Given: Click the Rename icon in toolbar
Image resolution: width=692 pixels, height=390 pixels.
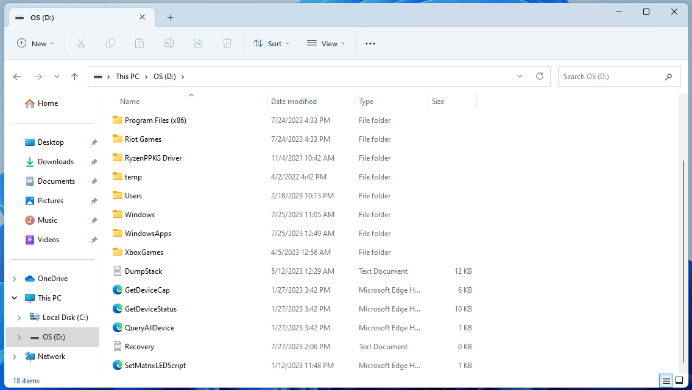Looking at the screenshot, I should coord(169,43).
